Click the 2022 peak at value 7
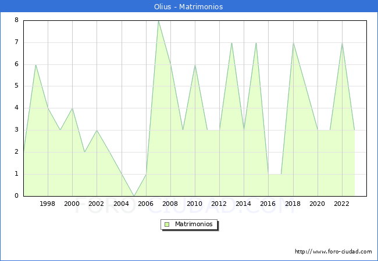Image resolution: width=378 pixels, height=261 pixels. (x=342, y=43)
